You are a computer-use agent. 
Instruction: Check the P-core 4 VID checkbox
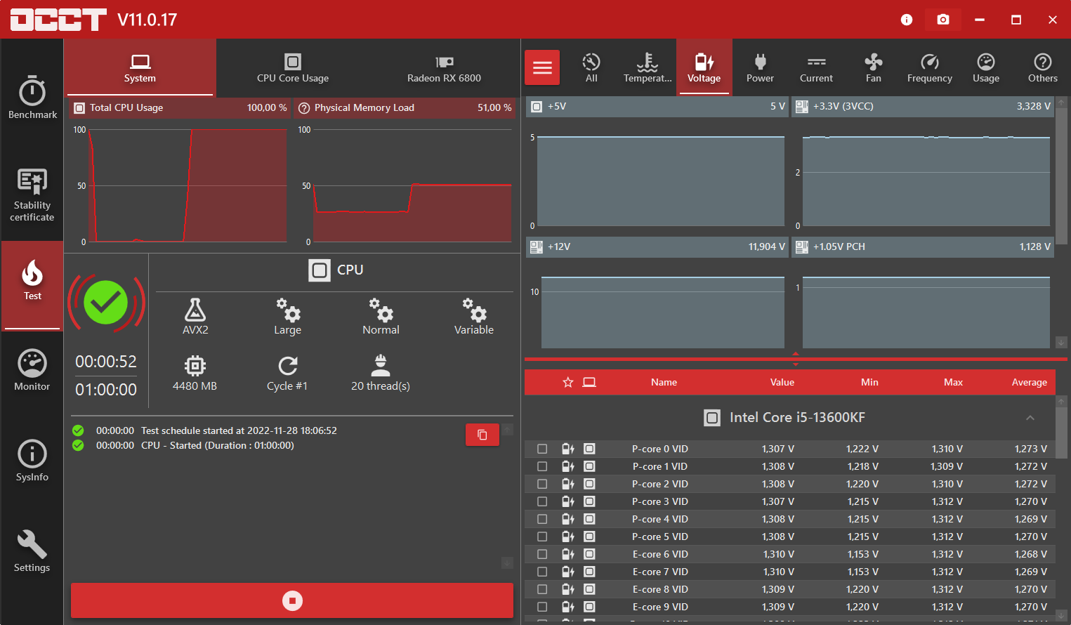click(x=542, y=519)
